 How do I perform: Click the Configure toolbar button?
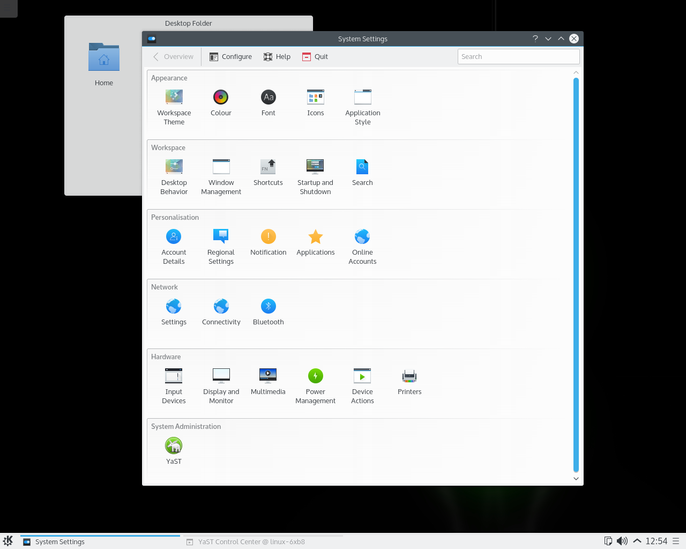pyautogui.click(x=230, y=57)
